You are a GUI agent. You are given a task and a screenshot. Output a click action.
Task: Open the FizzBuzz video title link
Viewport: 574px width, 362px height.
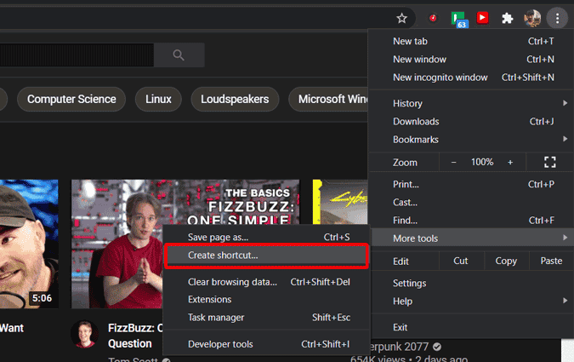tap(135, 336)
